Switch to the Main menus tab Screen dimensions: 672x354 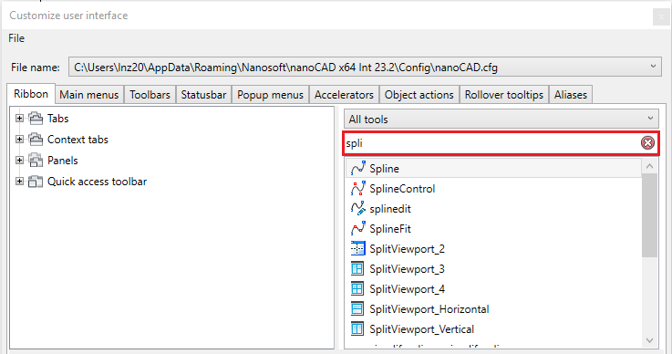(x=89, y=94)
